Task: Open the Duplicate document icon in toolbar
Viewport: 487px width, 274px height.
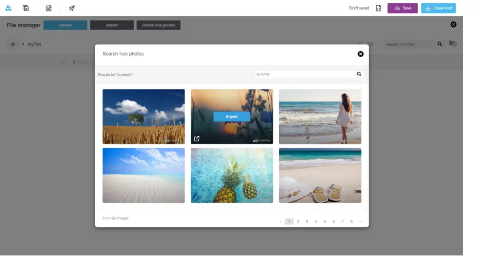Action: 26,8
